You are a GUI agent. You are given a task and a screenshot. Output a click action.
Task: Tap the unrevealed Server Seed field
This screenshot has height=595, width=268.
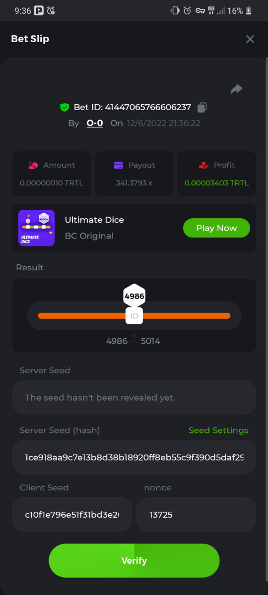[x=134, y=398]
